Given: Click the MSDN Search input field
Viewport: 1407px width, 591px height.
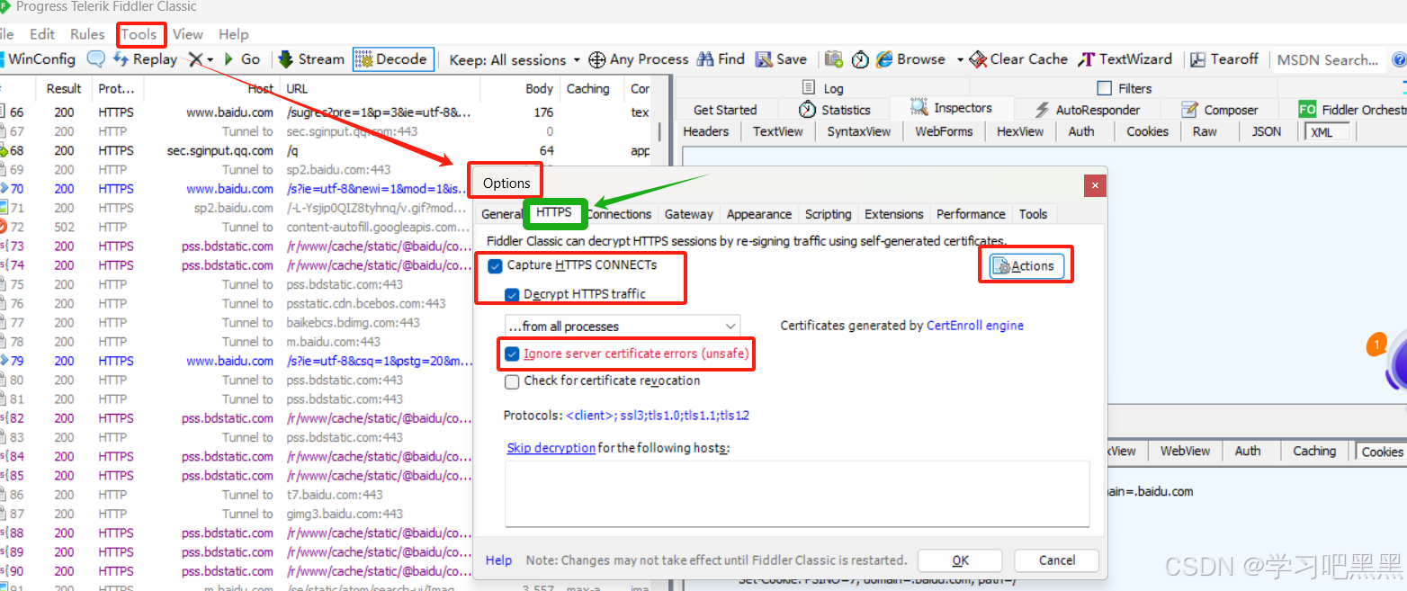Looking at the screenshot, I should (x=1330, y=59).
